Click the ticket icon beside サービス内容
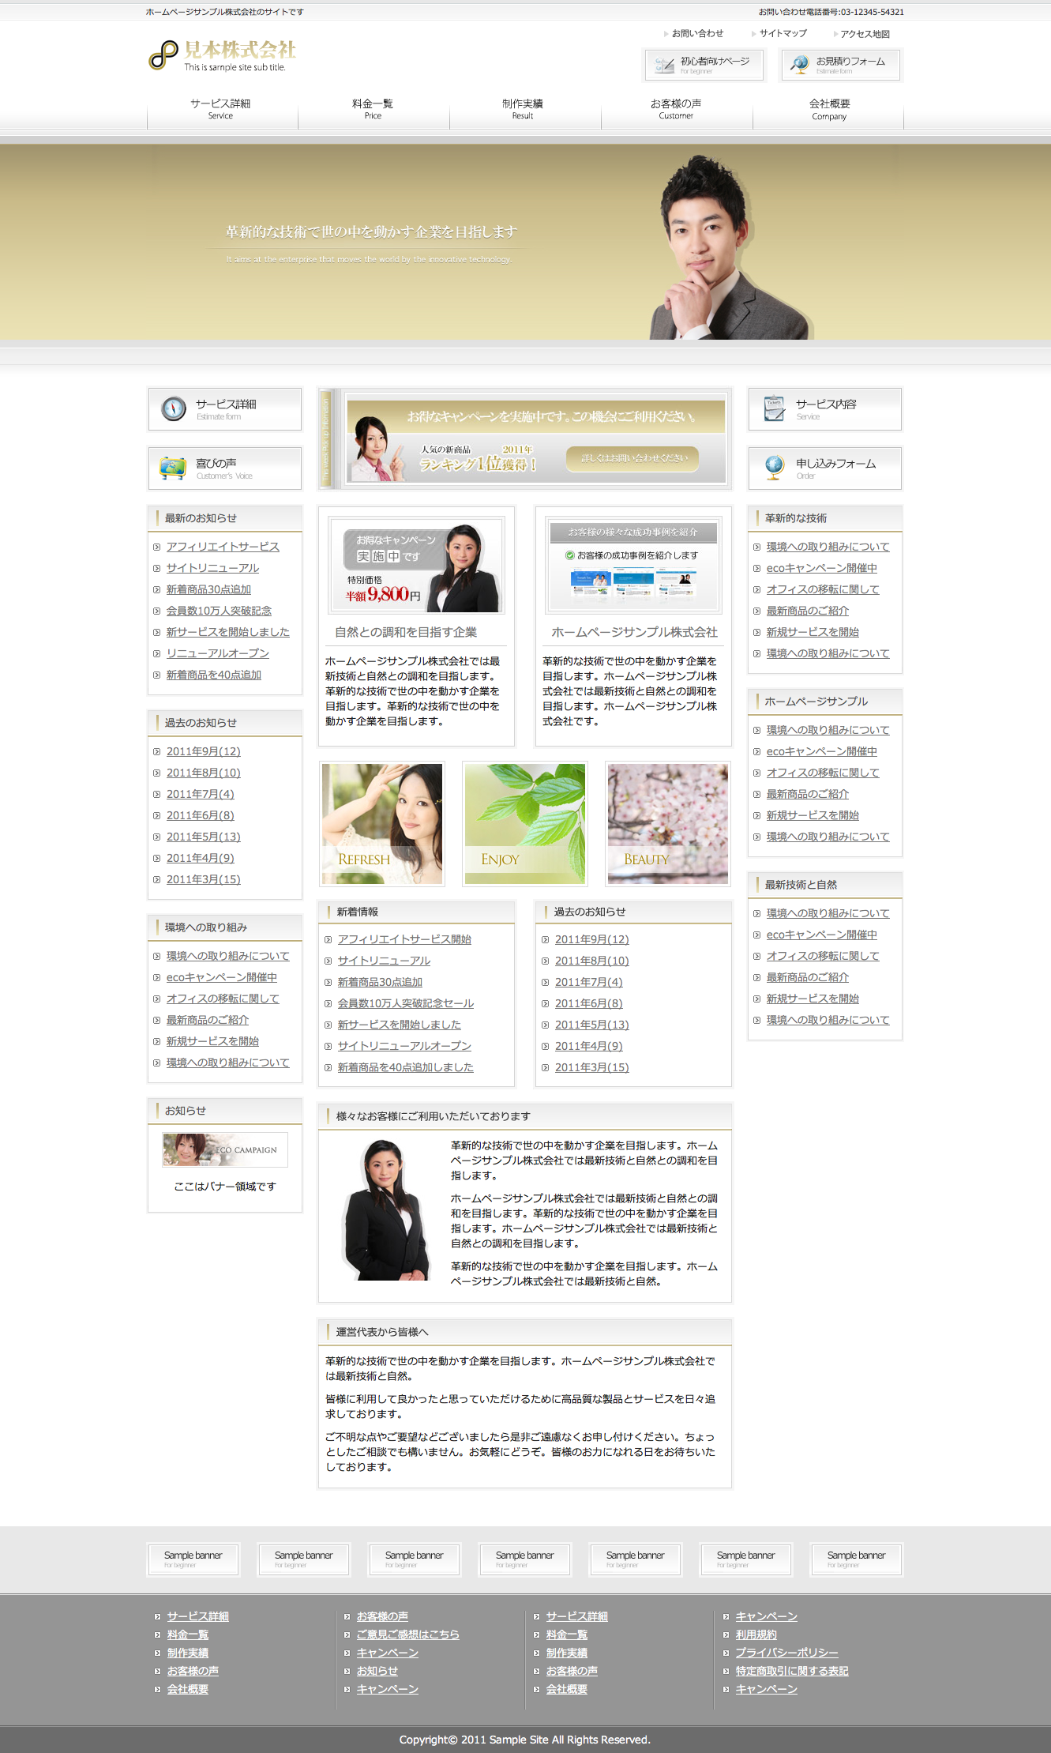The image size is (1051, 1753). tap(774, 408)
